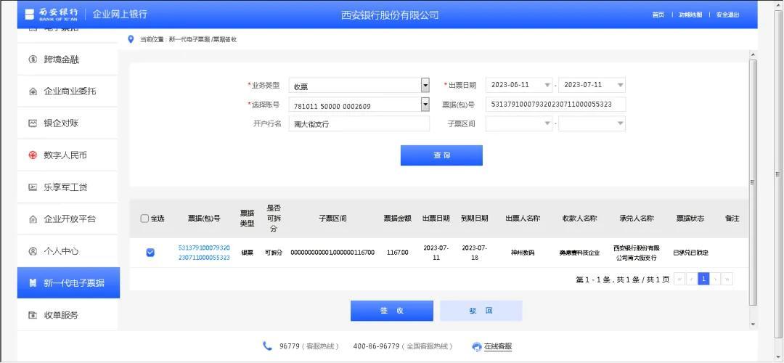
Task: Go to the next page arrow
Action: click(716, 279)
